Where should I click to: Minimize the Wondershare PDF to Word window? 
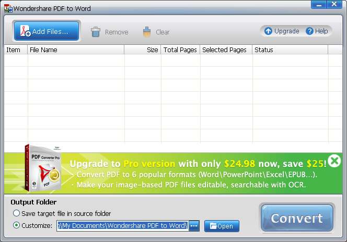point(318,4)
